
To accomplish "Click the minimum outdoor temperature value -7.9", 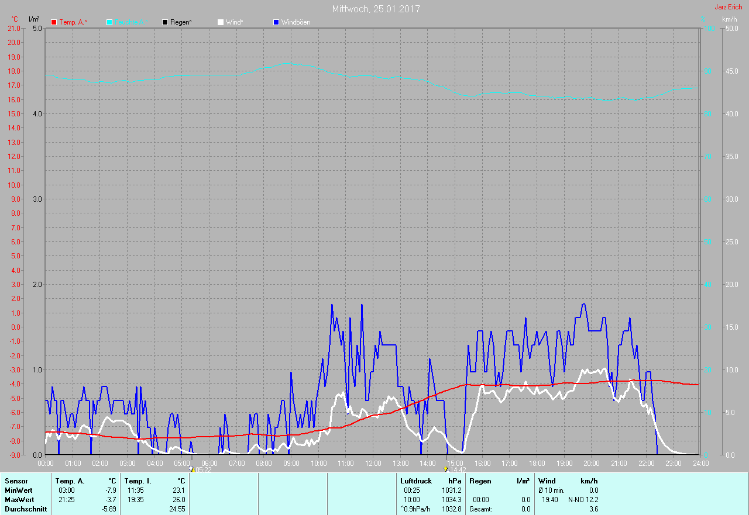I will coord(111,490).
